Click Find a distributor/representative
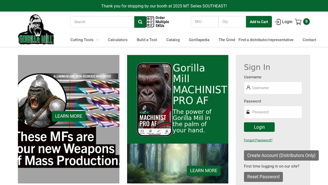 pos(266,40)
